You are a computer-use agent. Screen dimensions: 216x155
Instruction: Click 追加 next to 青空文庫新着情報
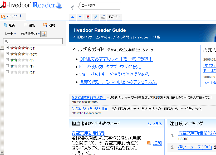click(157, 143)
